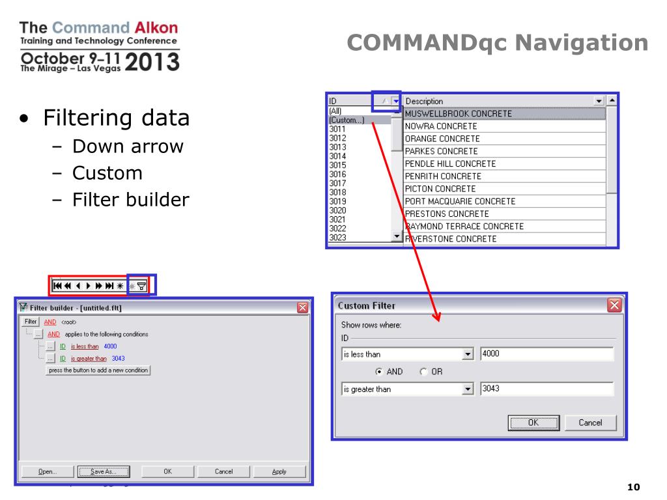
Task: Go to next record arrow
Action: point(89,286)
